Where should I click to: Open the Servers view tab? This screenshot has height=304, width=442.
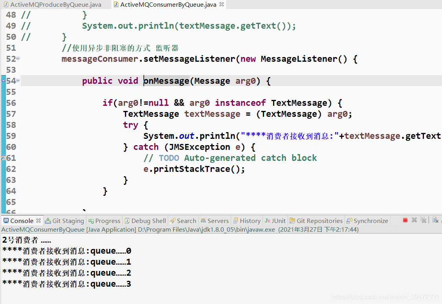(215, 221)
